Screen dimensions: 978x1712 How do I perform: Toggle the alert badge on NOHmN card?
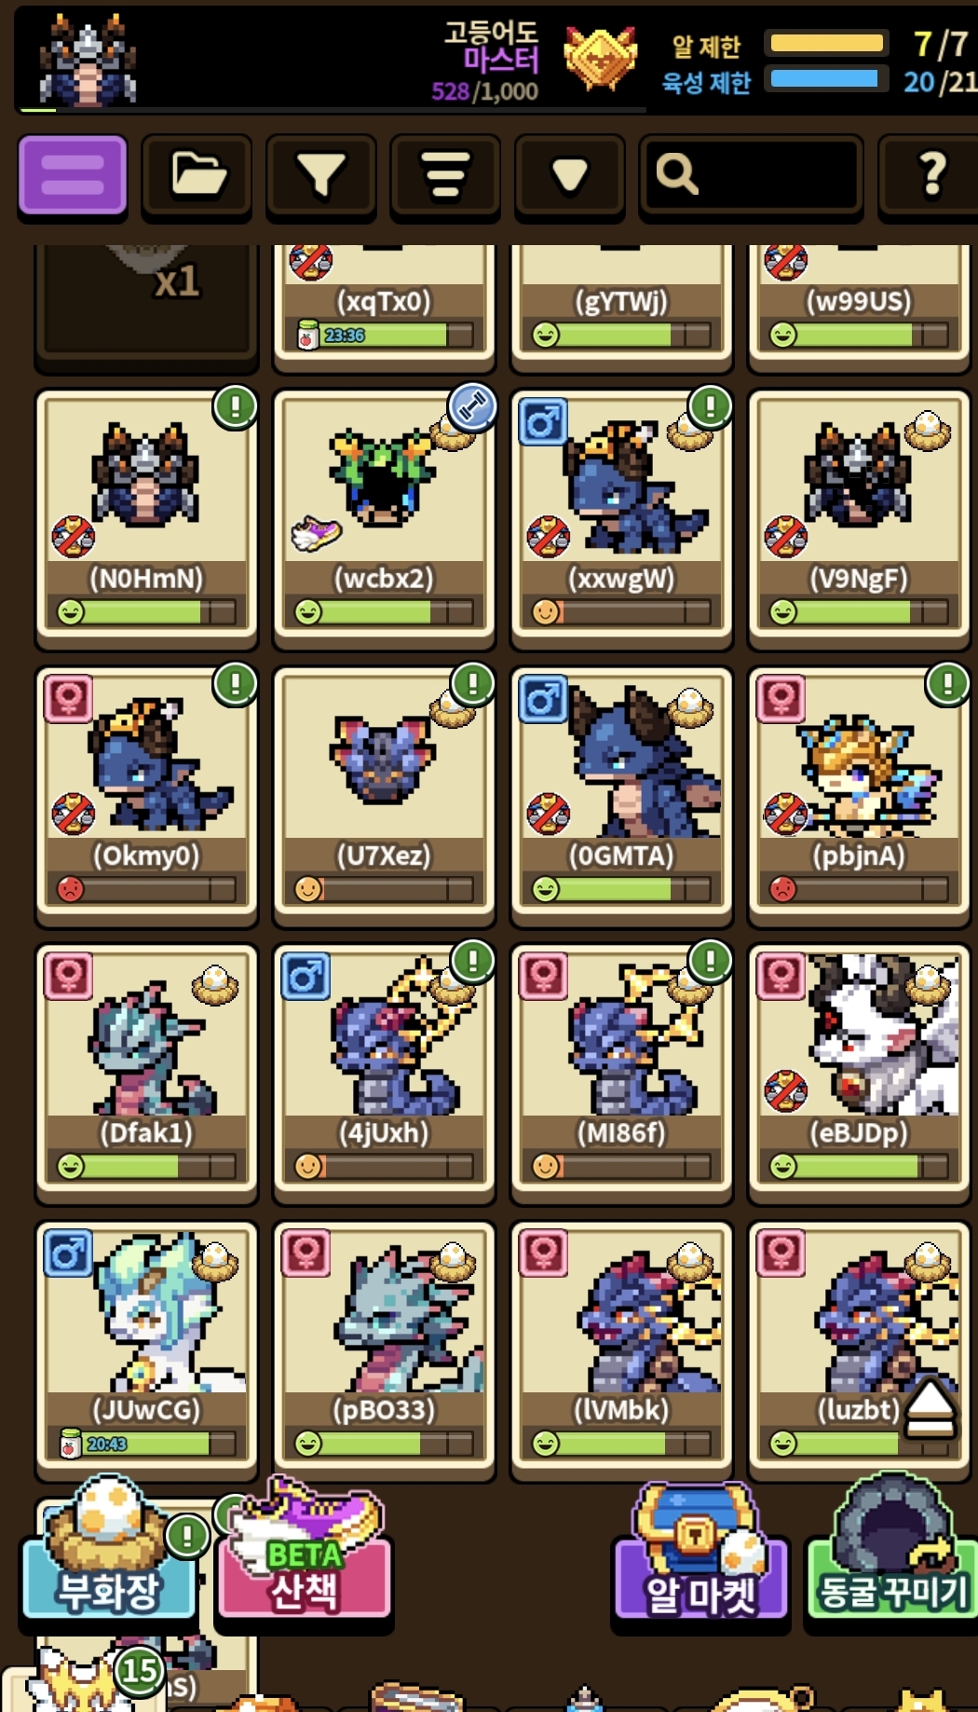coord(235,407)
